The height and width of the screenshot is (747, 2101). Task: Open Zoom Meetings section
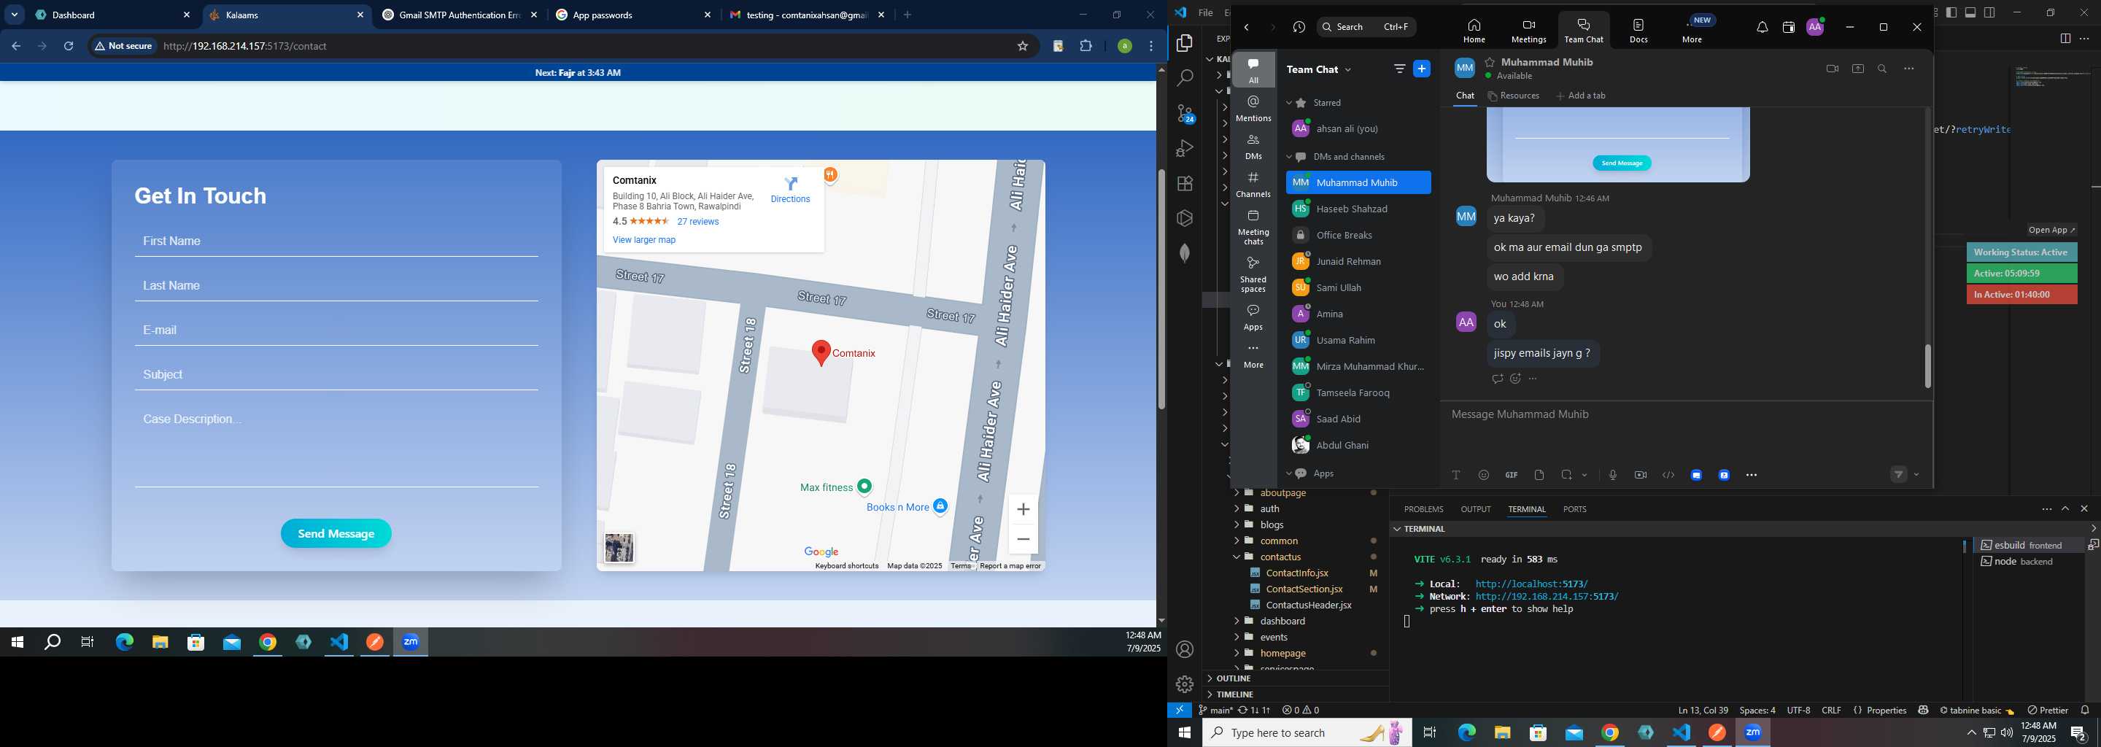tap(1528, 30)
